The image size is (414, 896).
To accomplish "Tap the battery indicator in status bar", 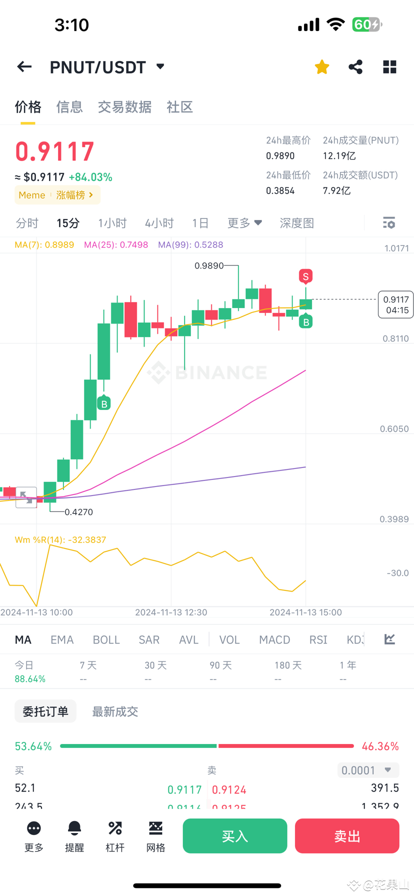I will [x=367, y=24].
